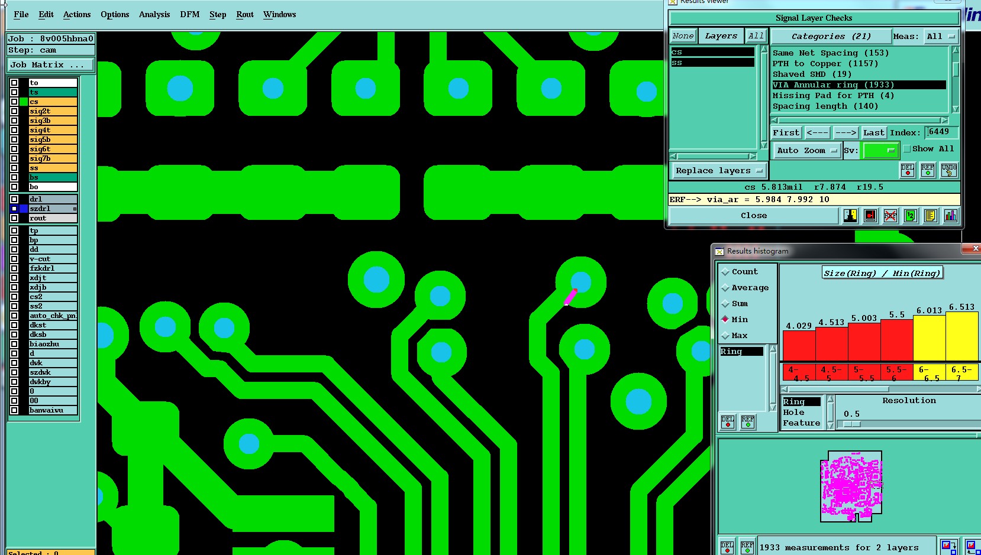
Task: Click the 4-4.5 red histogram bar
Action: point(799,345)
